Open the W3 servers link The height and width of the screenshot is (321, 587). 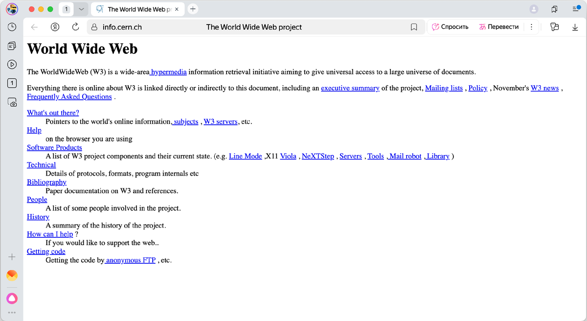[221, 121]
